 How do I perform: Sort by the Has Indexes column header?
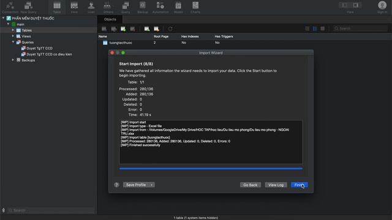tap(190, 37)
